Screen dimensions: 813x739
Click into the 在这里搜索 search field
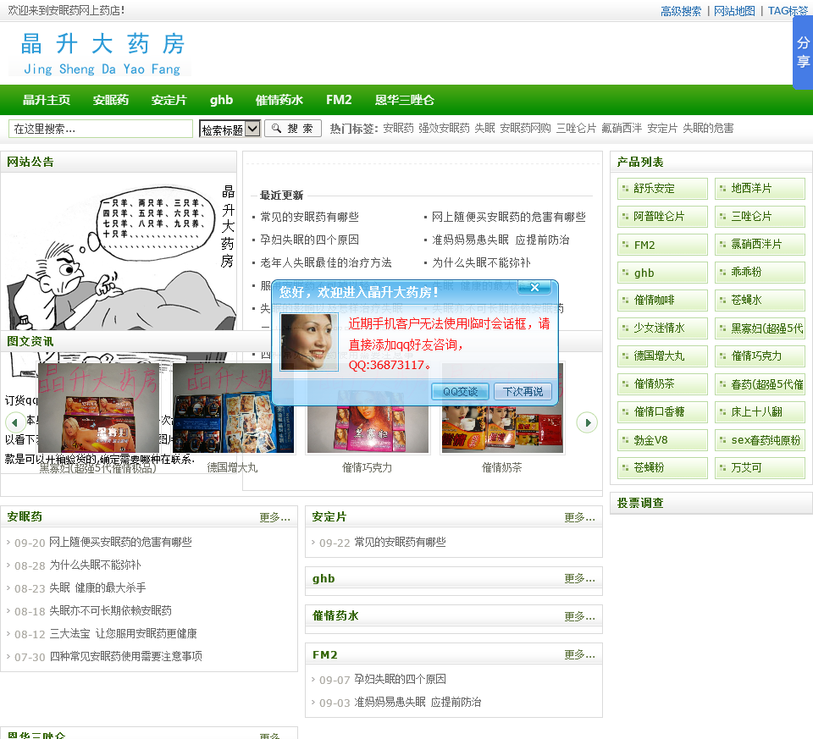[x=101, y=129]
